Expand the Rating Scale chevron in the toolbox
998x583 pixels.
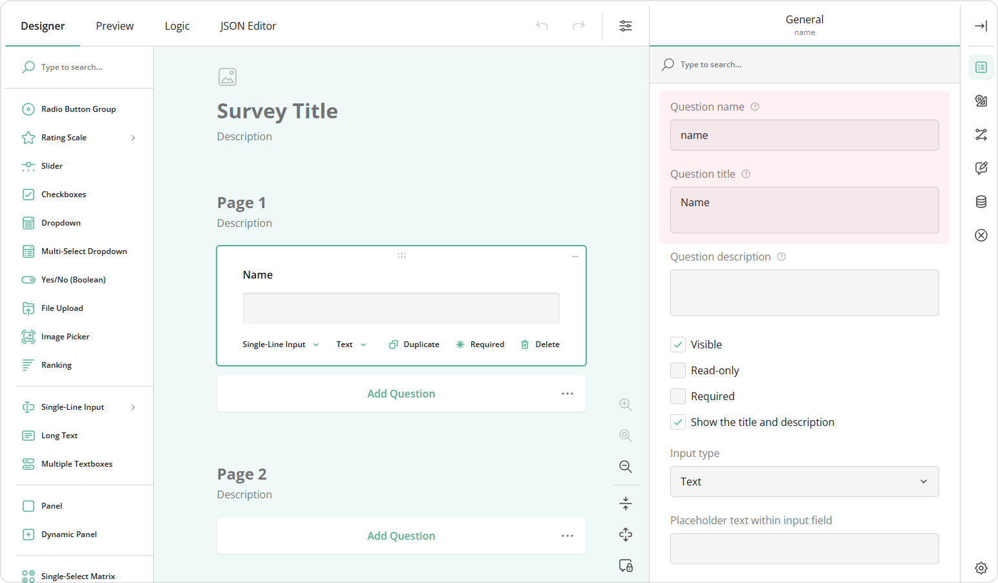click(x=133, y=137)
